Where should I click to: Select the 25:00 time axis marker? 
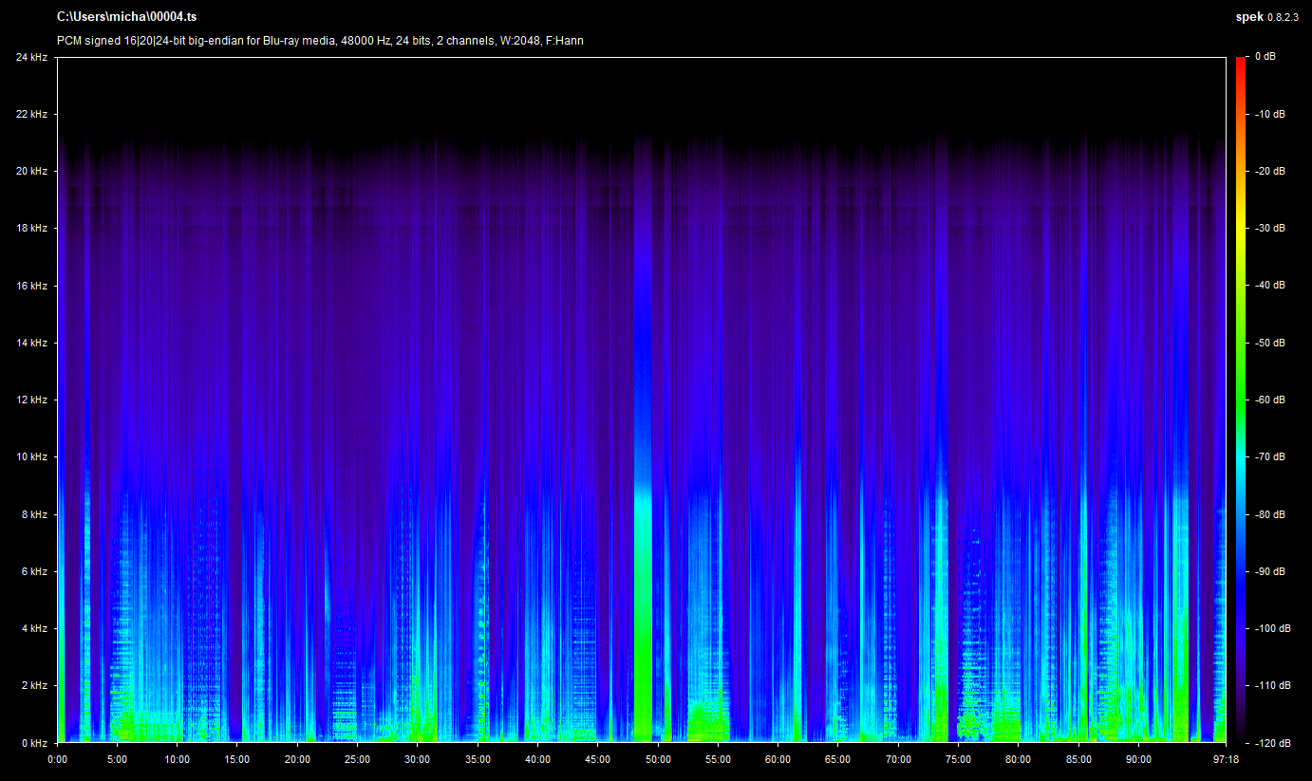click(357, 759)
